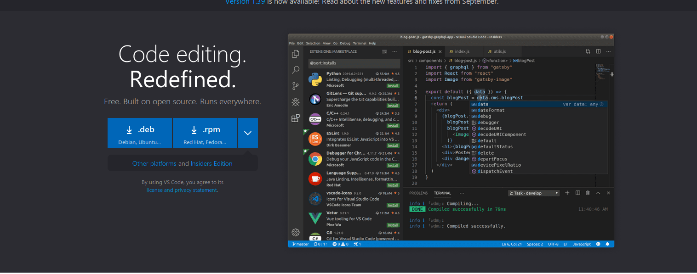Click the download arrow icon on the .rpm button
The image size is (697, 274).
[x=194, y=130]
